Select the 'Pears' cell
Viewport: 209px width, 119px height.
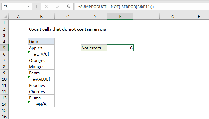(x=41, y=73)
